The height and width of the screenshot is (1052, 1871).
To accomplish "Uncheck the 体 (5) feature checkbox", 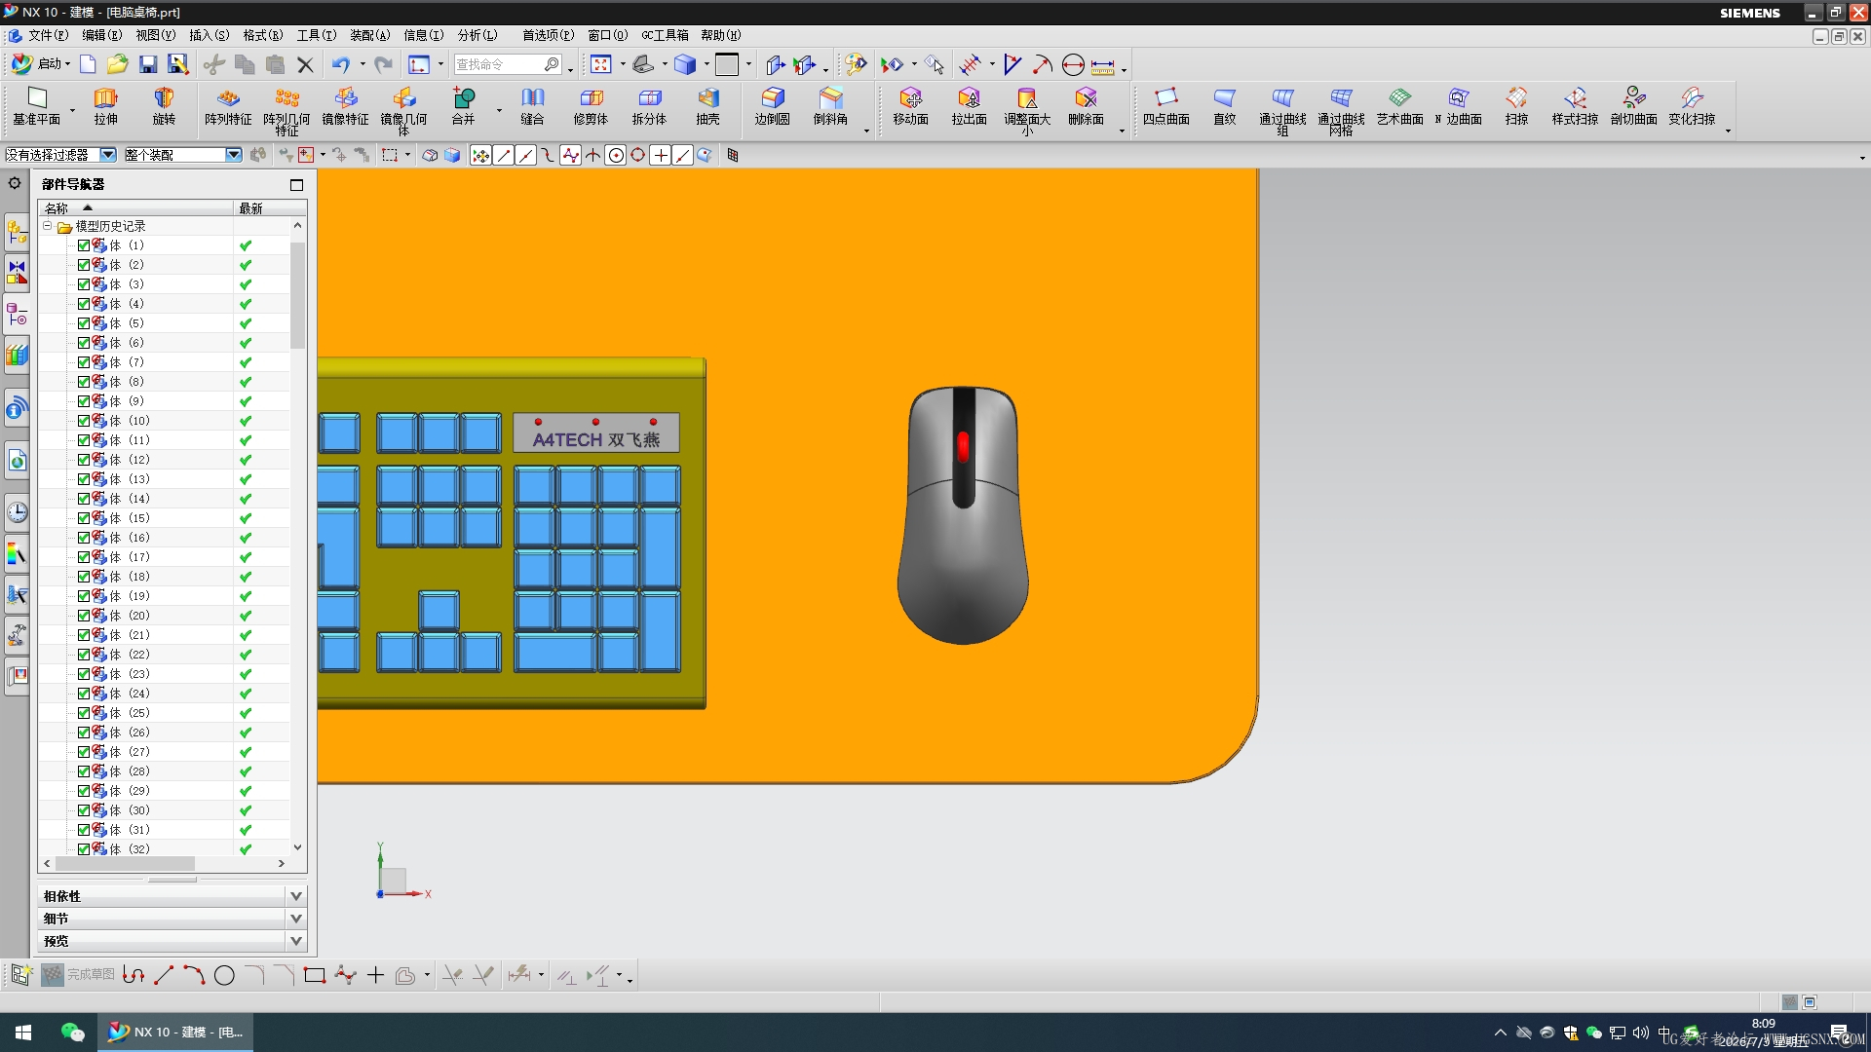I will pos(84,323).
